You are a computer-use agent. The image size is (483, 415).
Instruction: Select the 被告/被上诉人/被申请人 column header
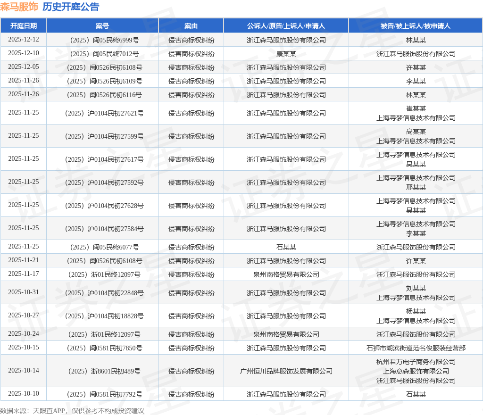(416, 26)
